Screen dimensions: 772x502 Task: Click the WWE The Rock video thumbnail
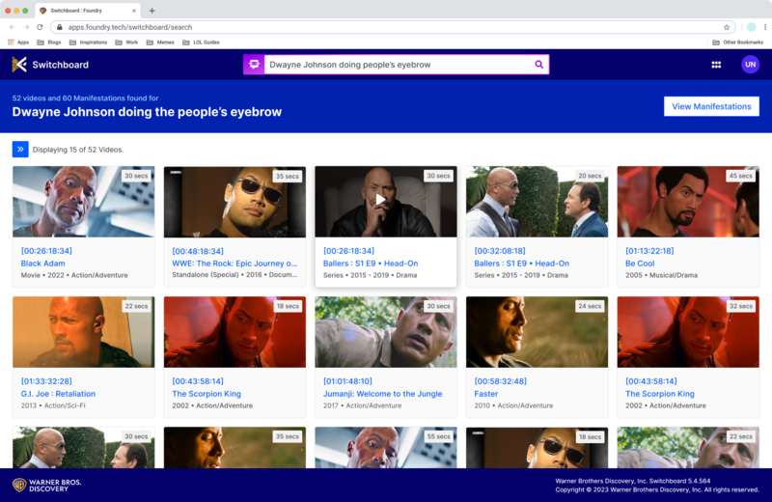pos(234,202)
